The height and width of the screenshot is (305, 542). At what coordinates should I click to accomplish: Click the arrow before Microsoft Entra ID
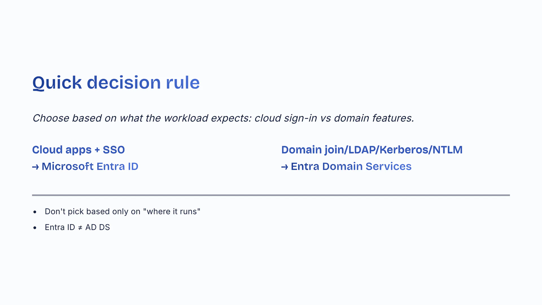35,167
